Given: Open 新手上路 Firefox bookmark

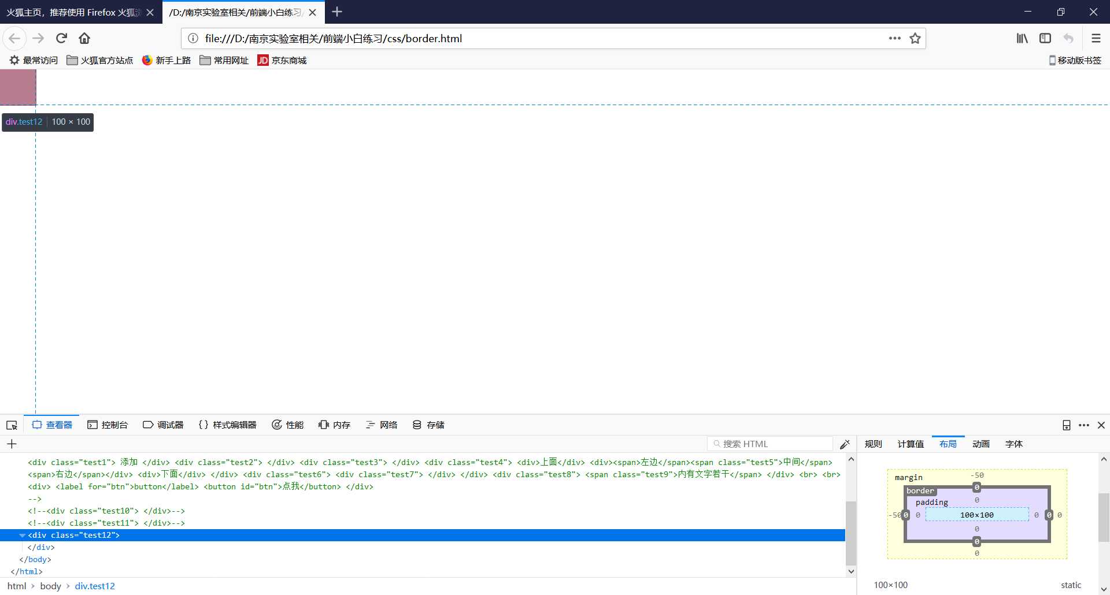Looking at the screenshot, I should coord(166,60).
